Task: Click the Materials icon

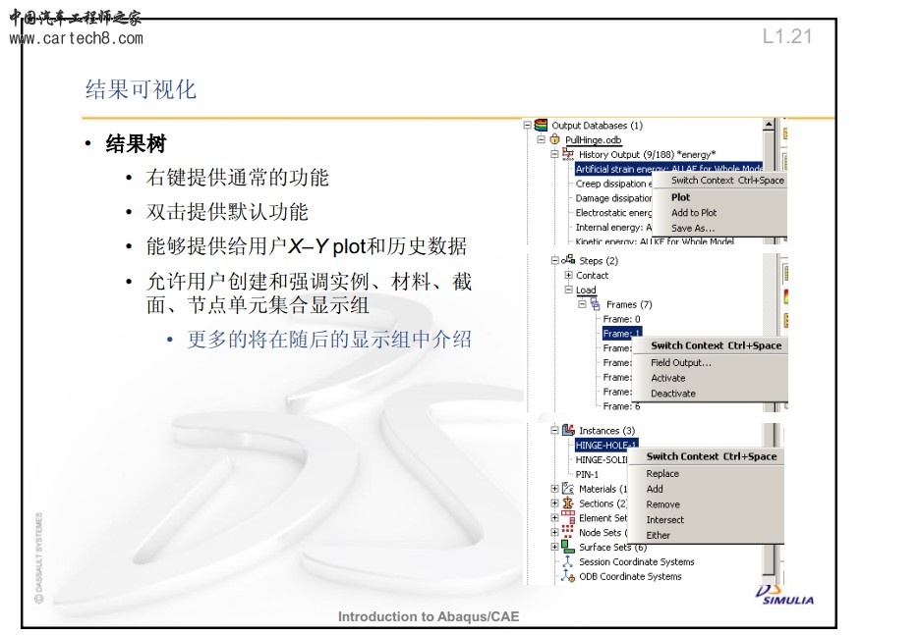Action: coord(568,489)
